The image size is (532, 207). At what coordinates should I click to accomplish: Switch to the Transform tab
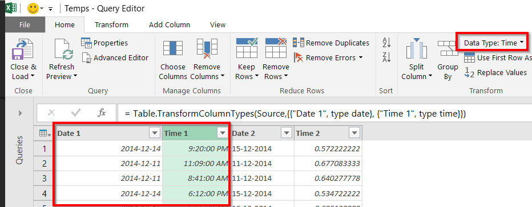tap(111, 24)
